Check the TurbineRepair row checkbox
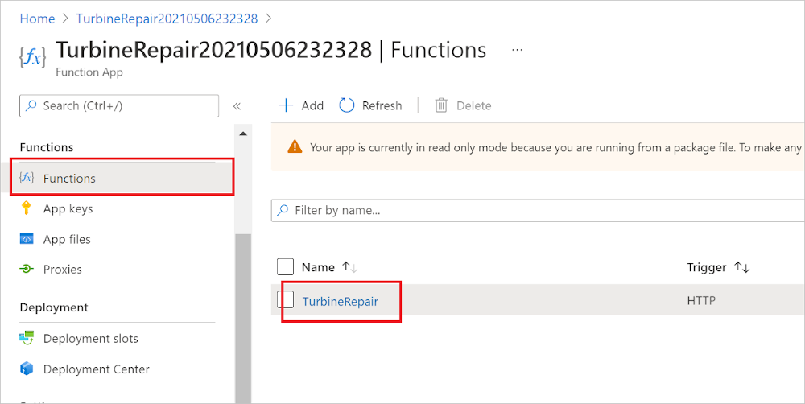The image size is (805, 404). [286, 300]
